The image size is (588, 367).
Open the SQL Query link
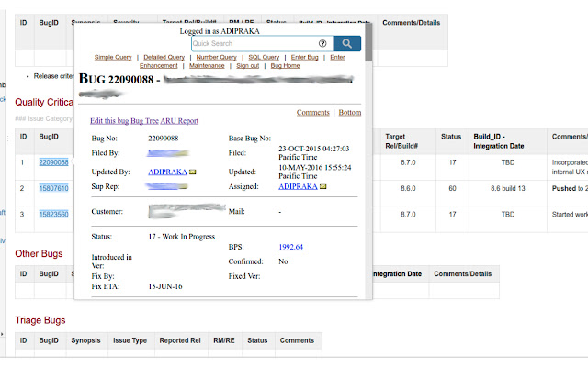[x=264, y=57]
